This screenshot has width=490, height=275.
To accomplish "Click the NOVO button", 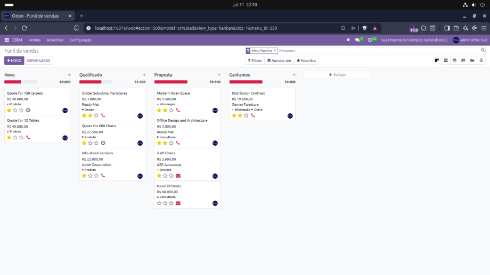I will coord(14,61).
